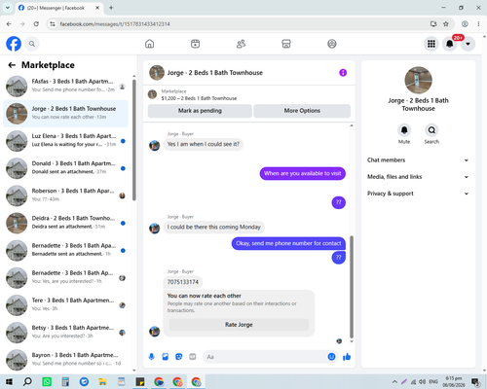
Task: Select Jorge 2 Beds Townhouse conversation
Action: click(x=66, y=114)
